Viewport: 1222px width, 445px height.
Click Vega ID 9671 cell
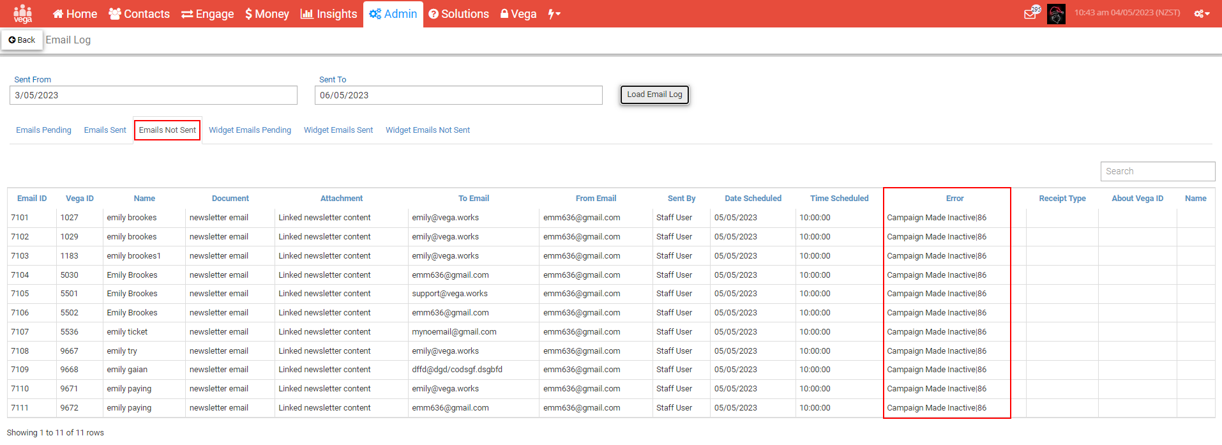tap(80, 389)
